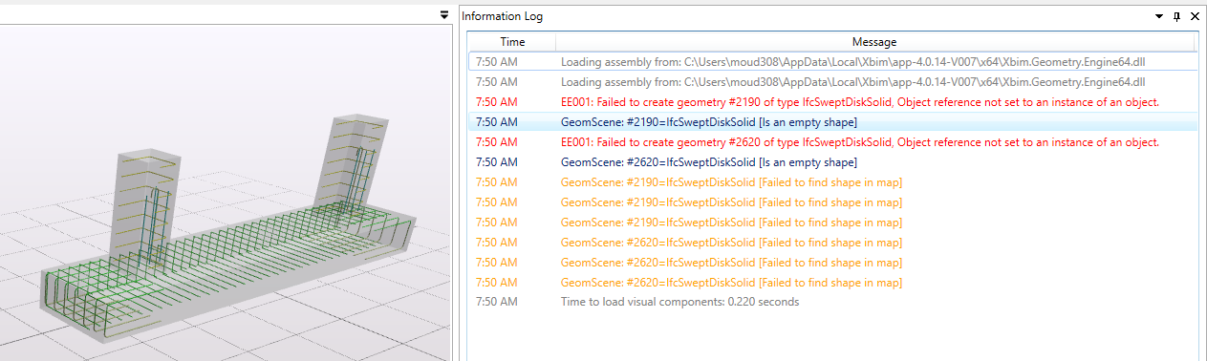1207x361 pixels.
Task: Select Time to load visual components row
Action: pyautogui.click(x=832, y=302)
